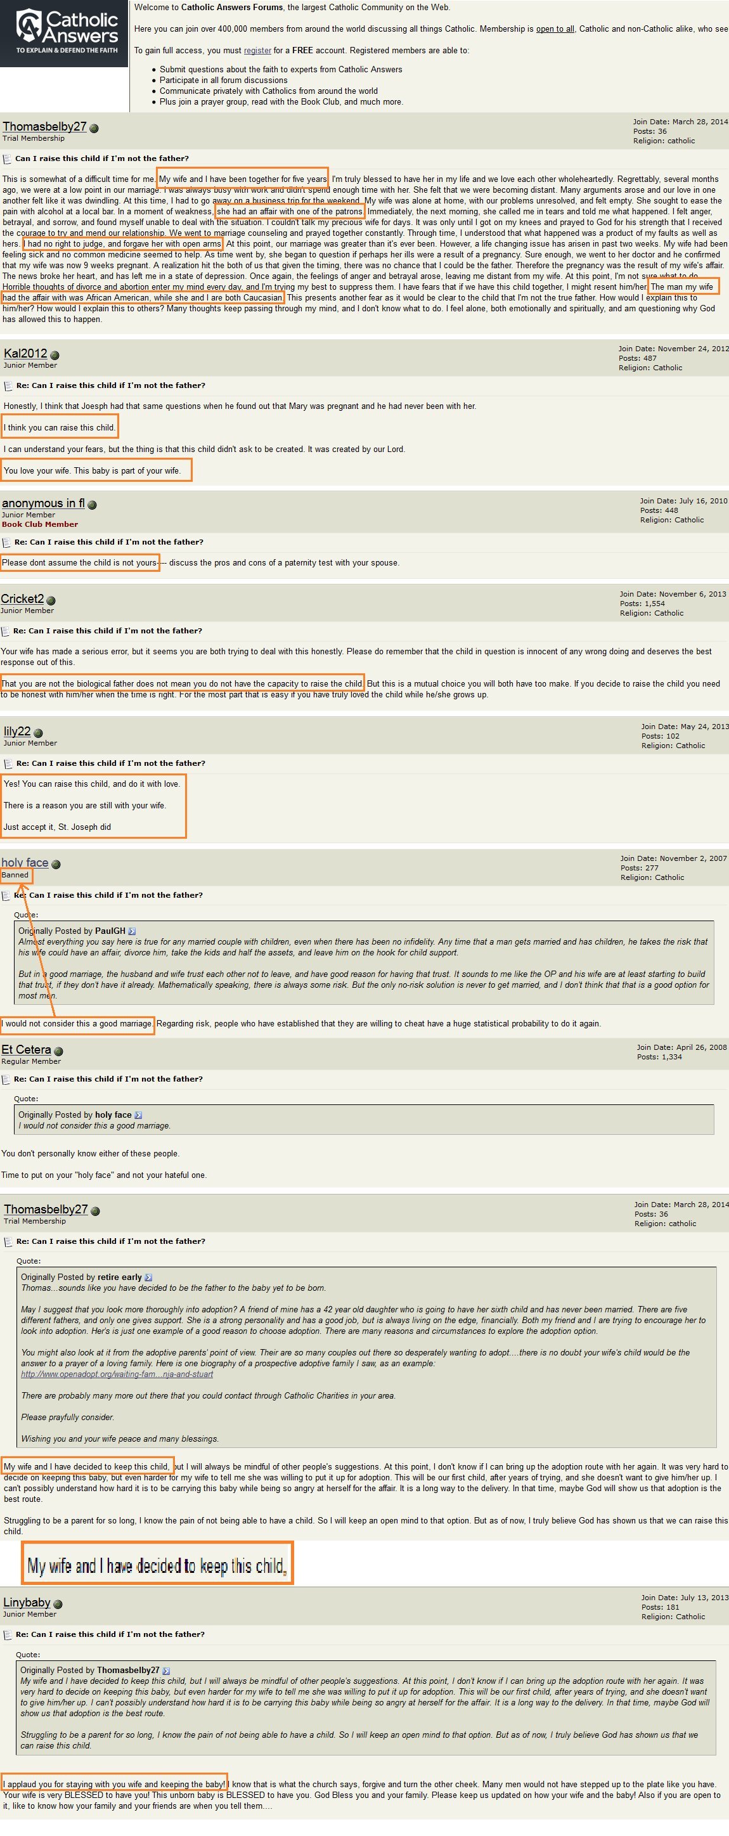This screenshot has width=729, height=1836.
Task: Click post icon in Thomasbelby27's second post
Action: [x=8, y=1241]
